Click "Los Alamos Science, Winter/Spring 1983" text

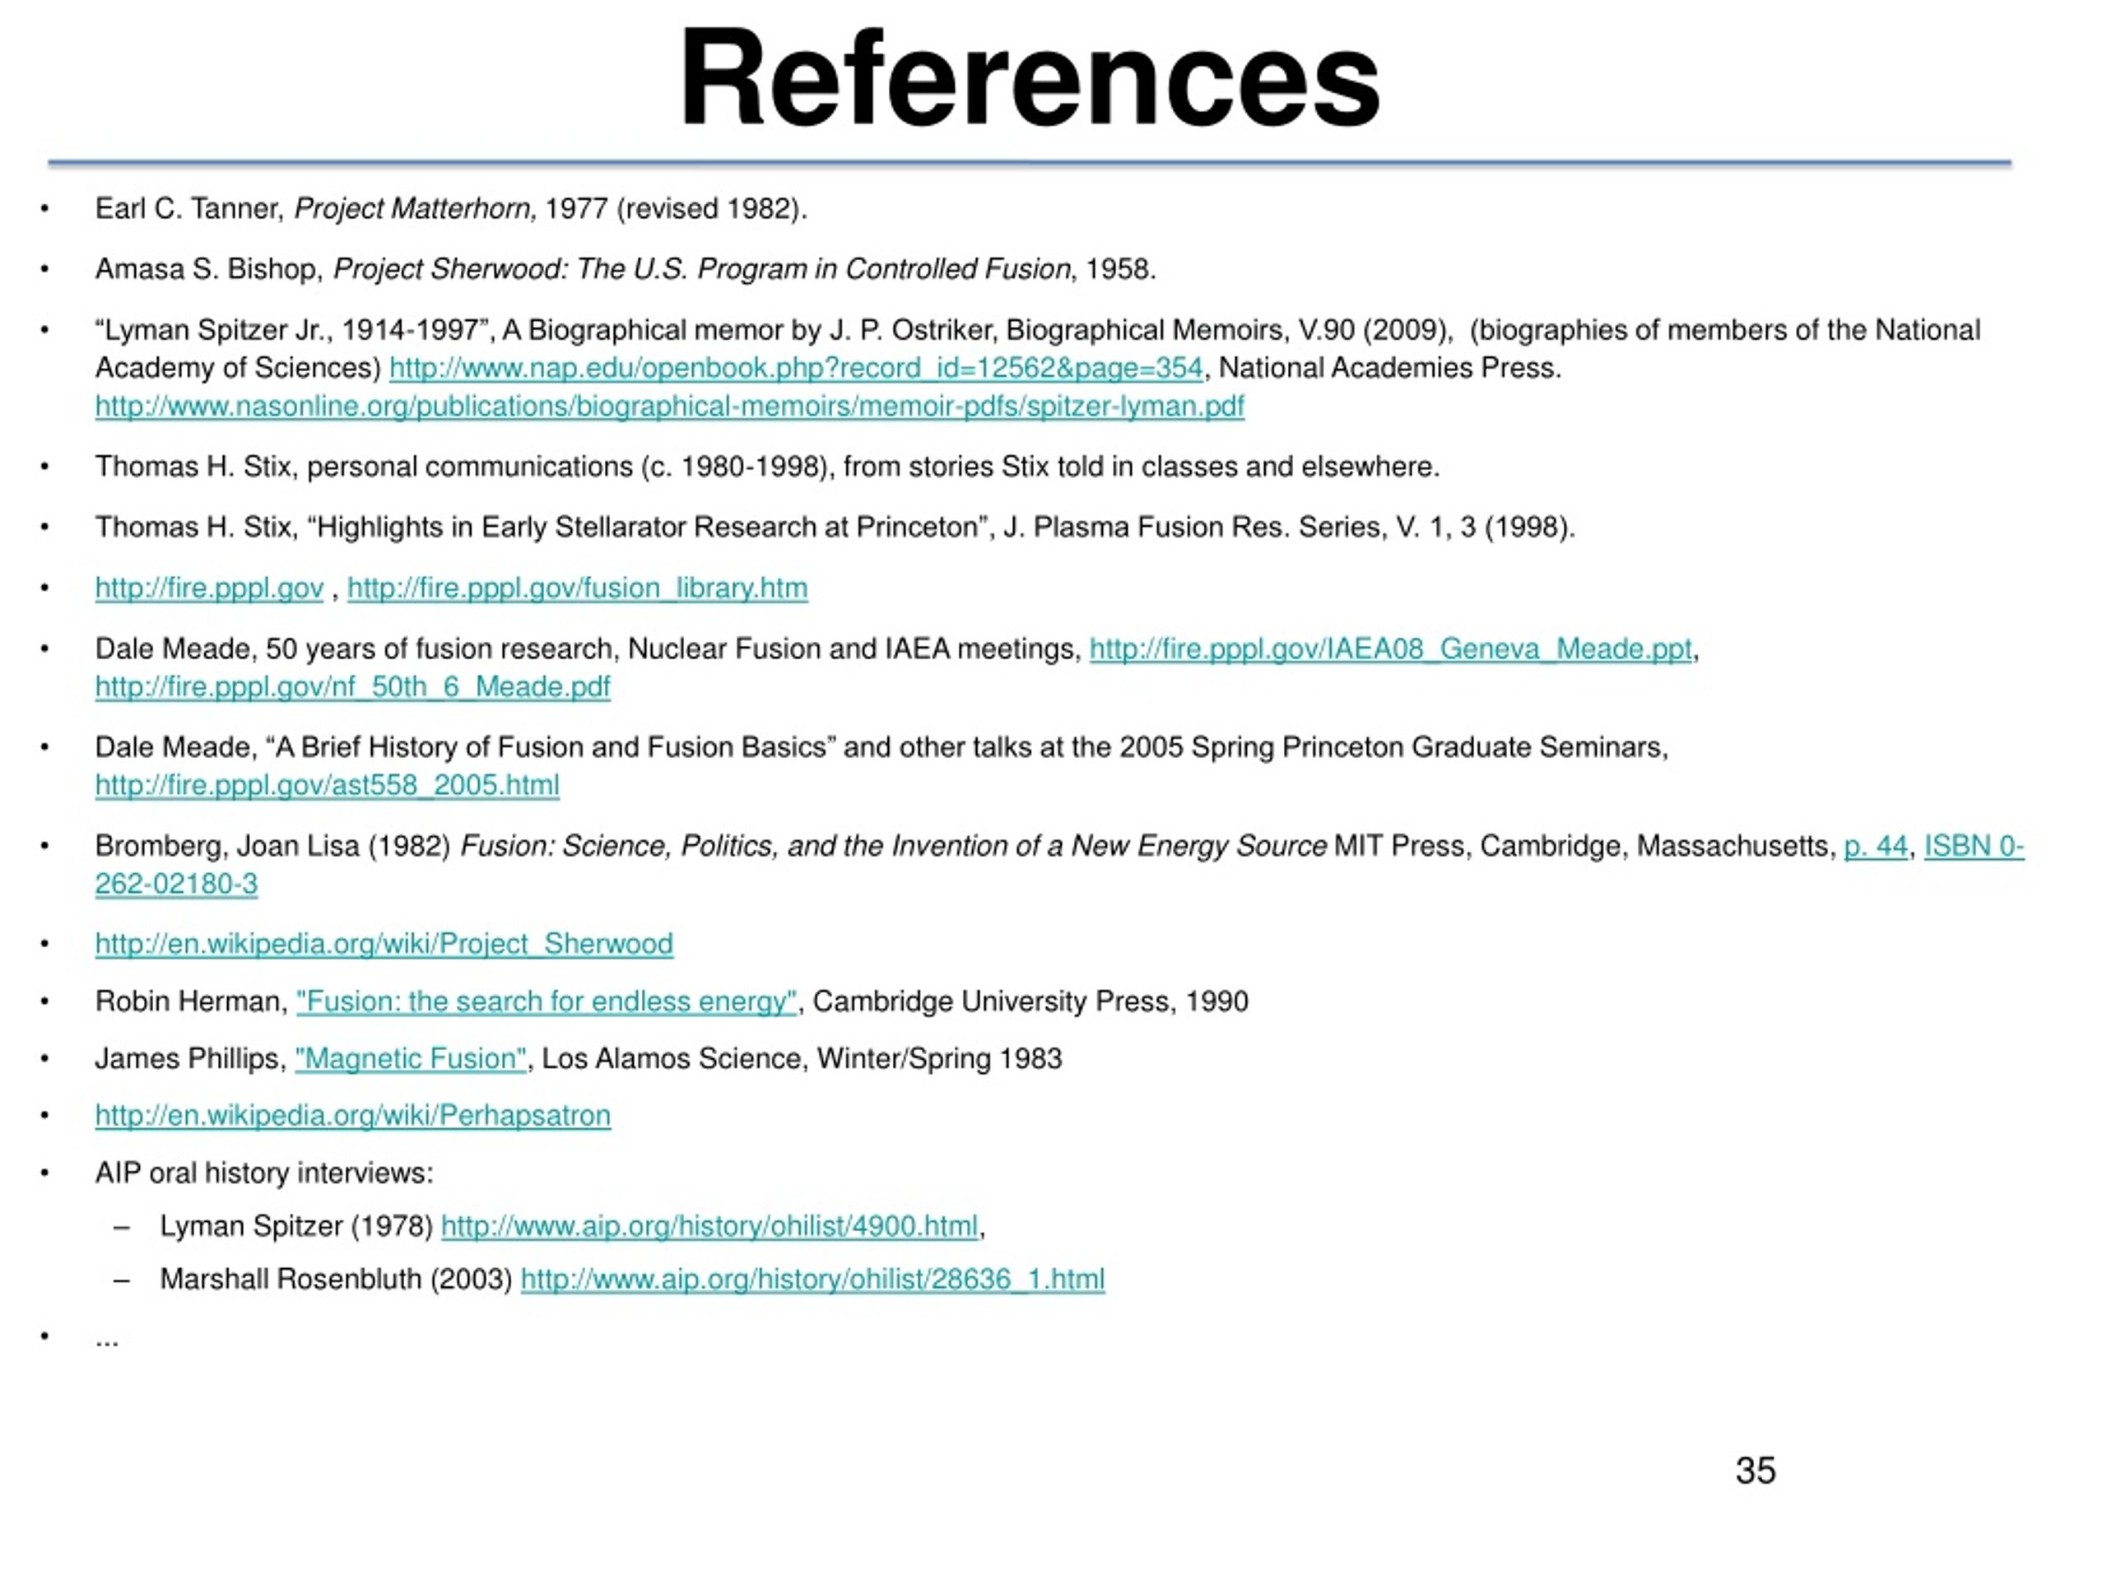(801, 1058)
